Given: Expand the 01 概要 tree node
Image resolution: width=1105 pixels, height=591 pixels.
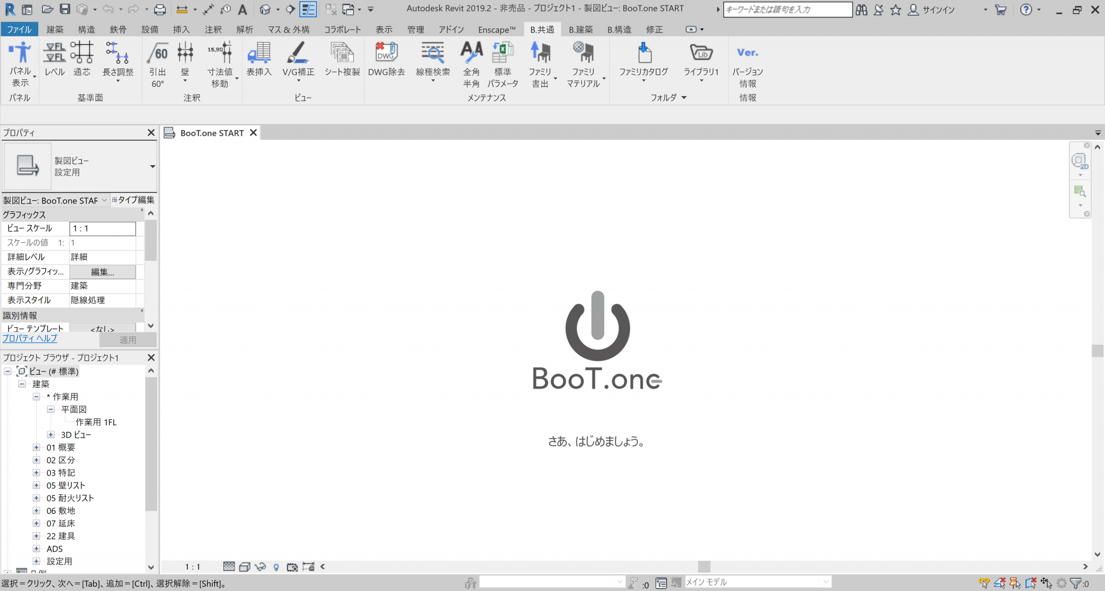Looking at the screenshot, I should click(36, 447).
